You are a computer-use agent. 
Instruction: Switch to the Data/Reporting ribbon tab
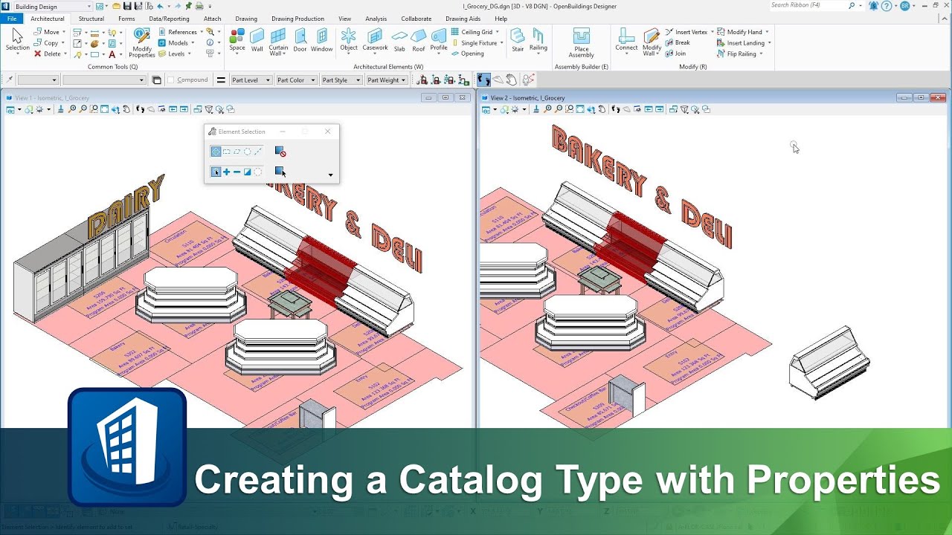tap(169, 19)
